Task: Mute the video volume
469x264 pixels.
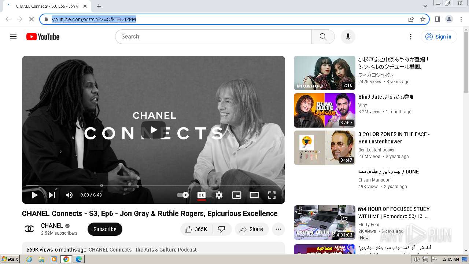Action: [x=69, y=195]
